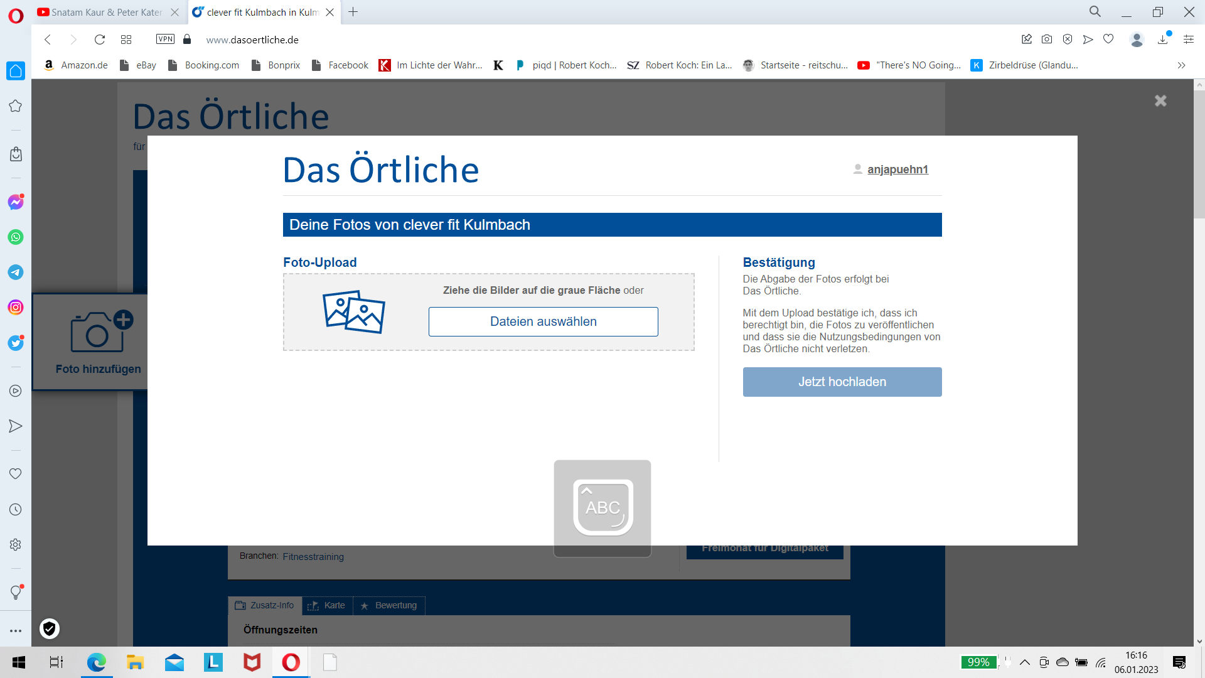Screen dimensions: 1205x678
Task: Open tab grid start page icon
Action: tap(126, 40)
